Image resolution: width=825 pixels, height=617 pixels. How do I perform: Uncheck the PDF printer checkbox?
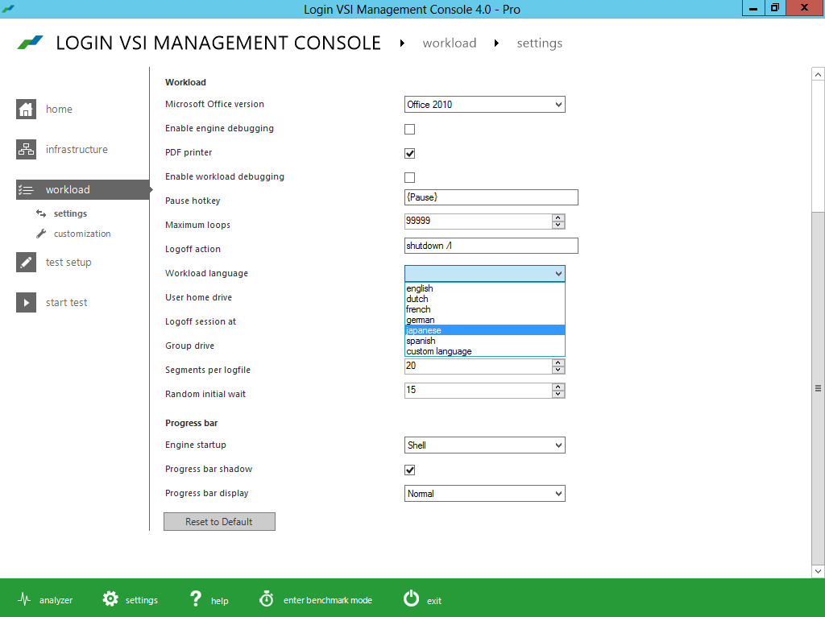[410, 153]
